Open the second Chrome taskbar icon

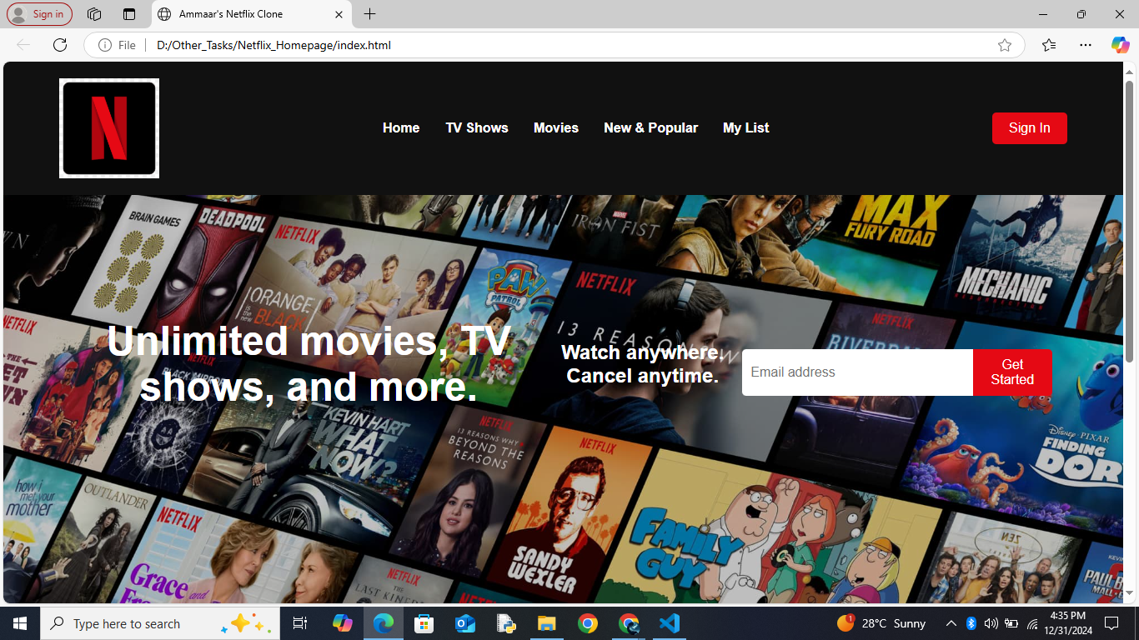click(629, 623)
